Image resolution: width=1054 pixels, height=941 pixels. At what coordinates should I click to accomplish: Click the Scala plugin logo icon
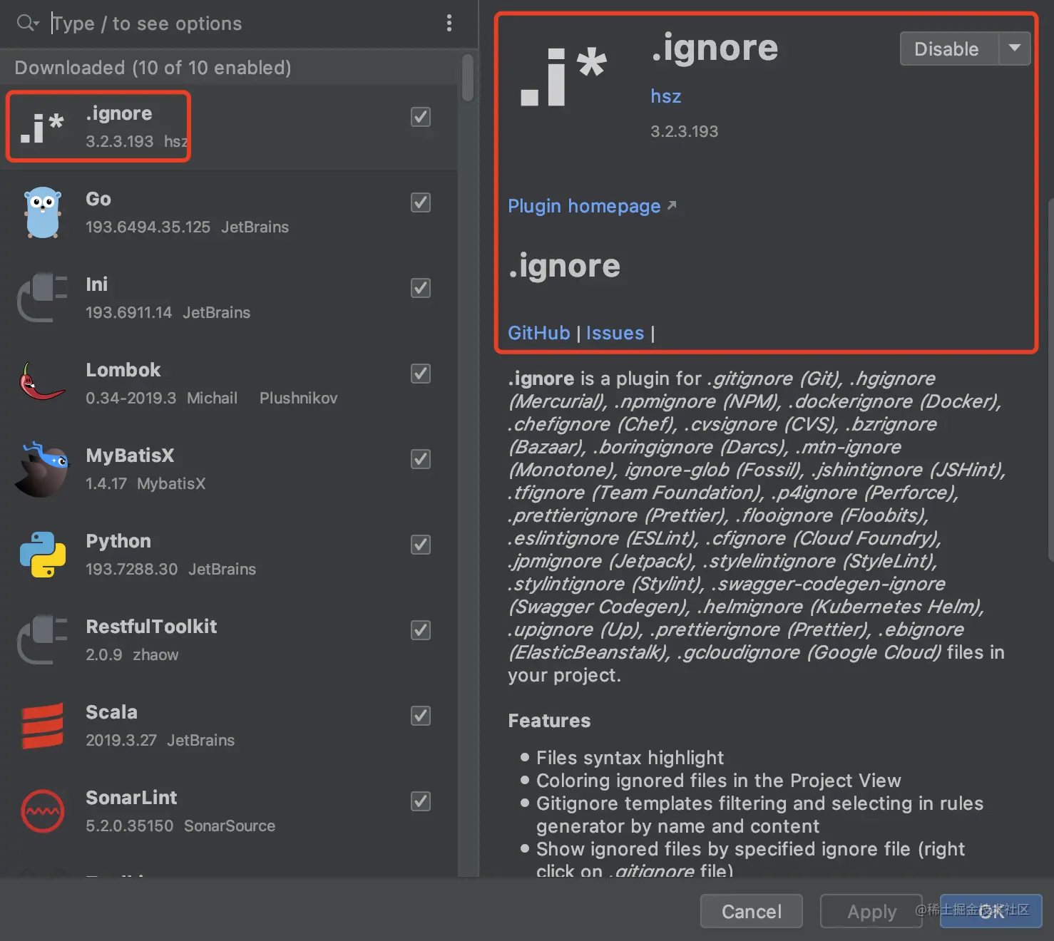click(x=42, y=726)
